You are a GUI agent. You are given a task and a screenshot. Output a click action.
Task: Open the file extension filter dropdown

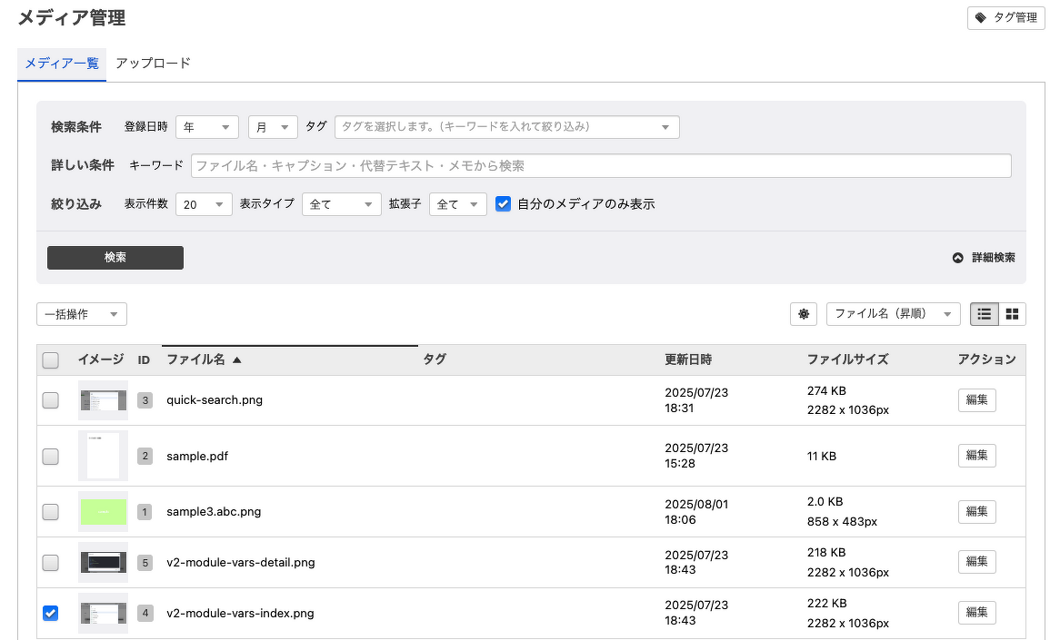[458, 205]
